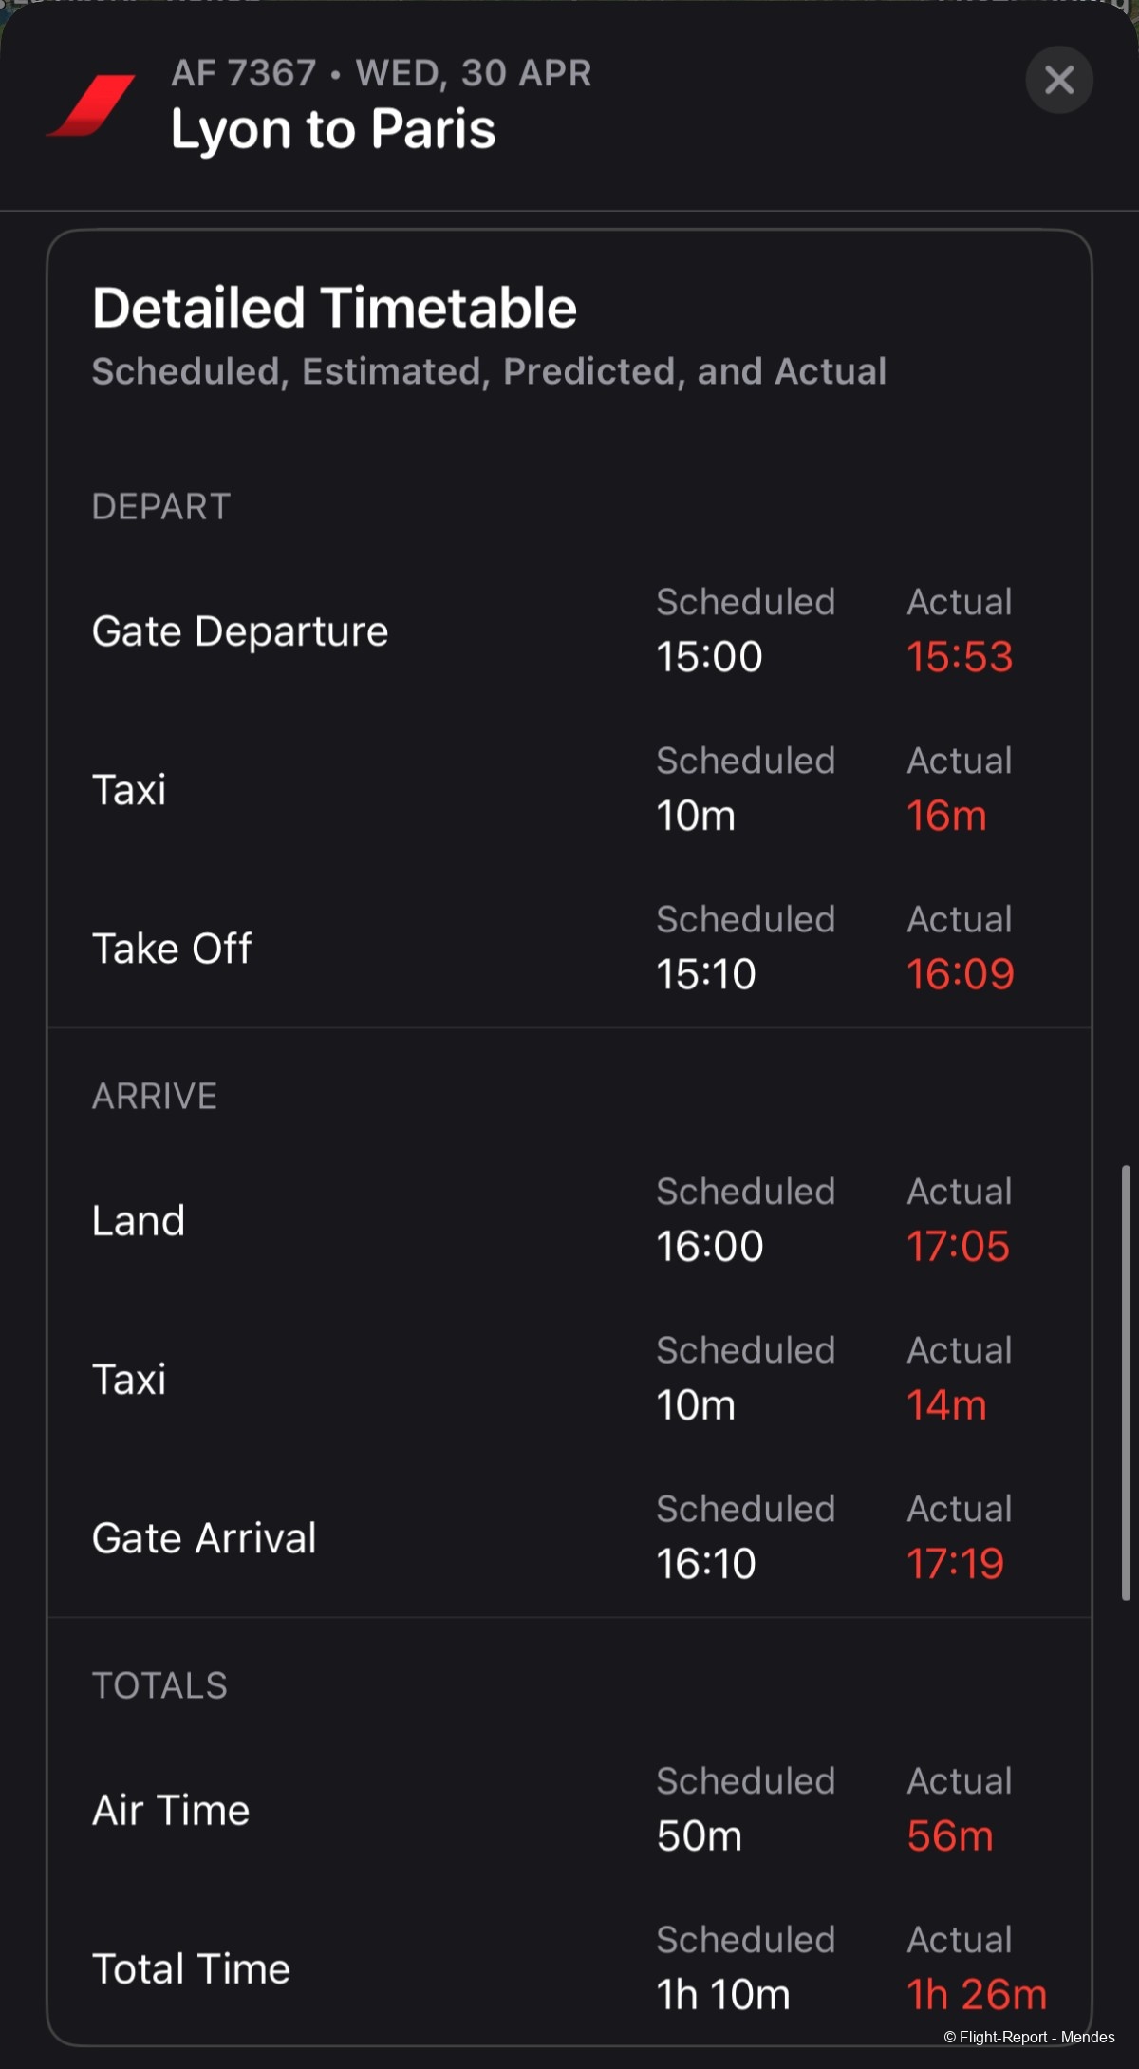Tap the actual gate departure 15:53

(x=960, y=656)
